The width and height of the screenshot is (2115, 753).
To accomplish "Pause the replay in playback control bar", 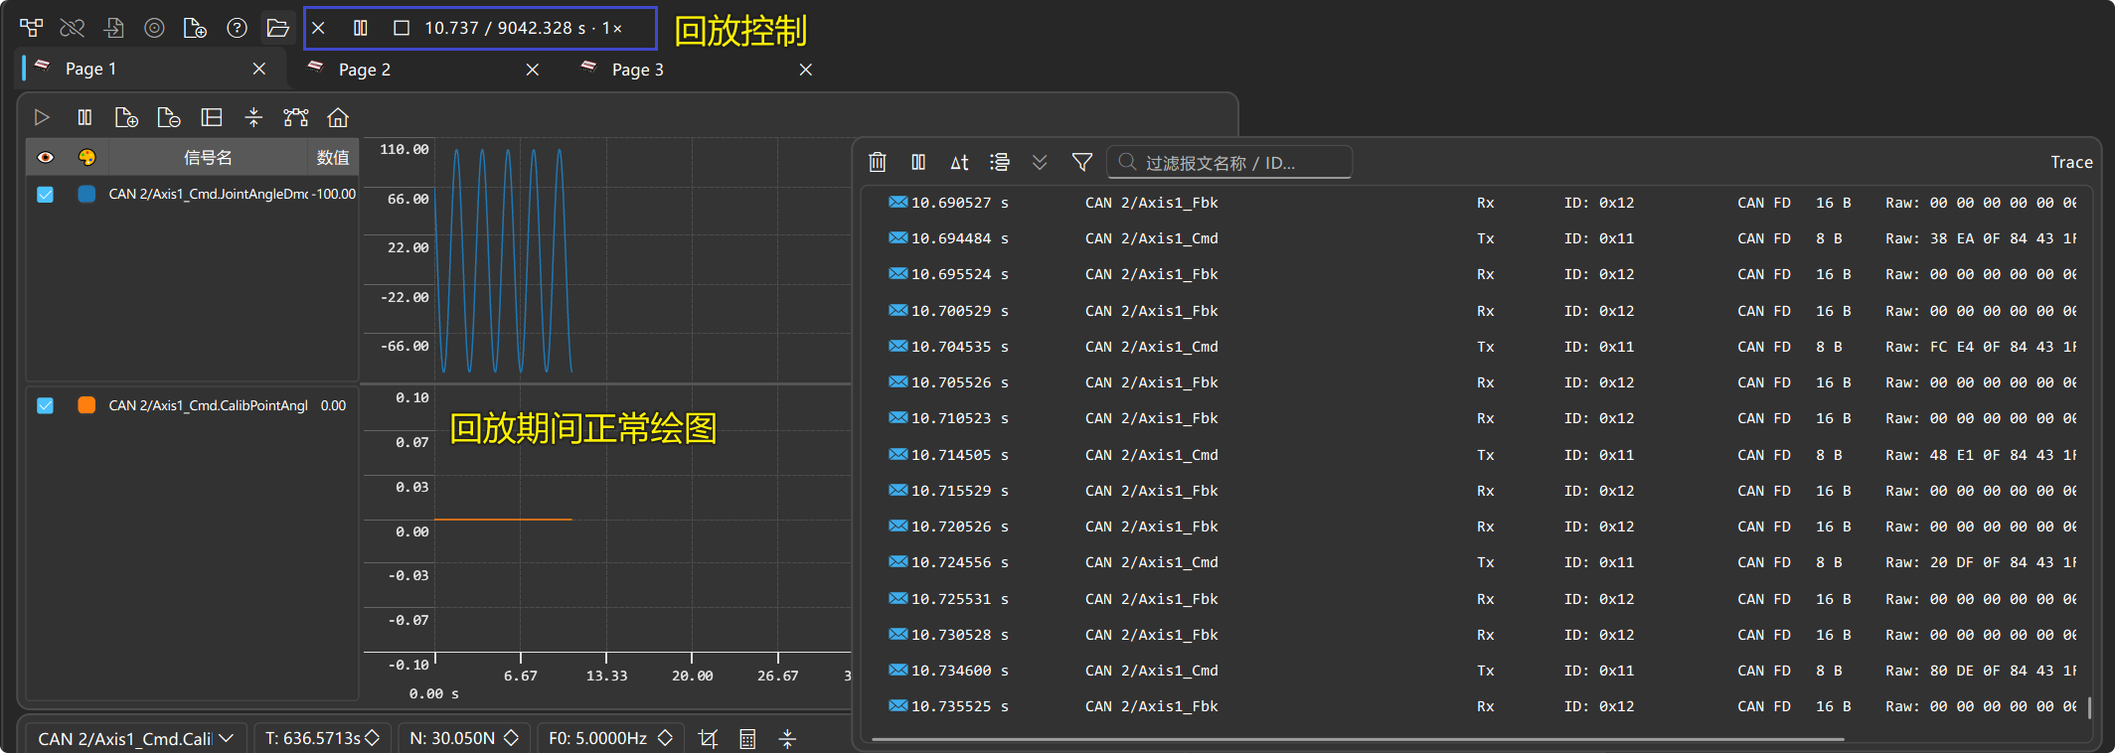I will [x=361, y=28].
